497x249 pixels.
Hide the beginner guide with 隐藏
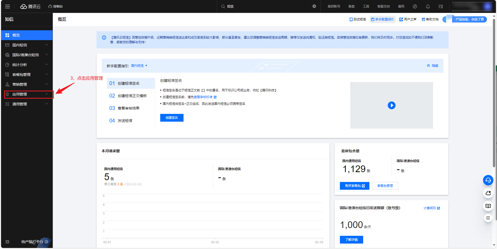433,66
